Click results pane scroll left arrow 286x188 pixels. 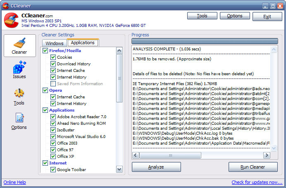click(x=136, y=155)
